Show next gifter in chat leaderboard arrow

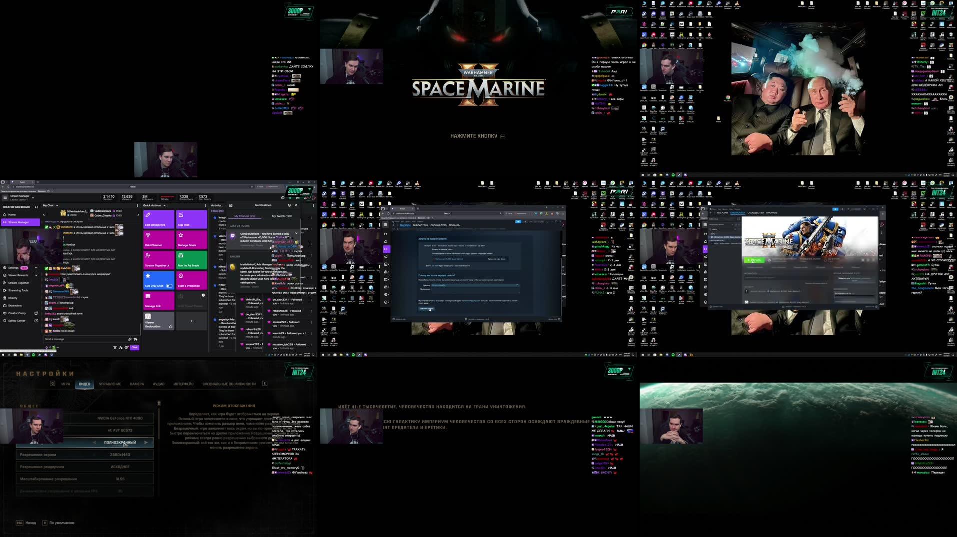[x=138, y=215]
